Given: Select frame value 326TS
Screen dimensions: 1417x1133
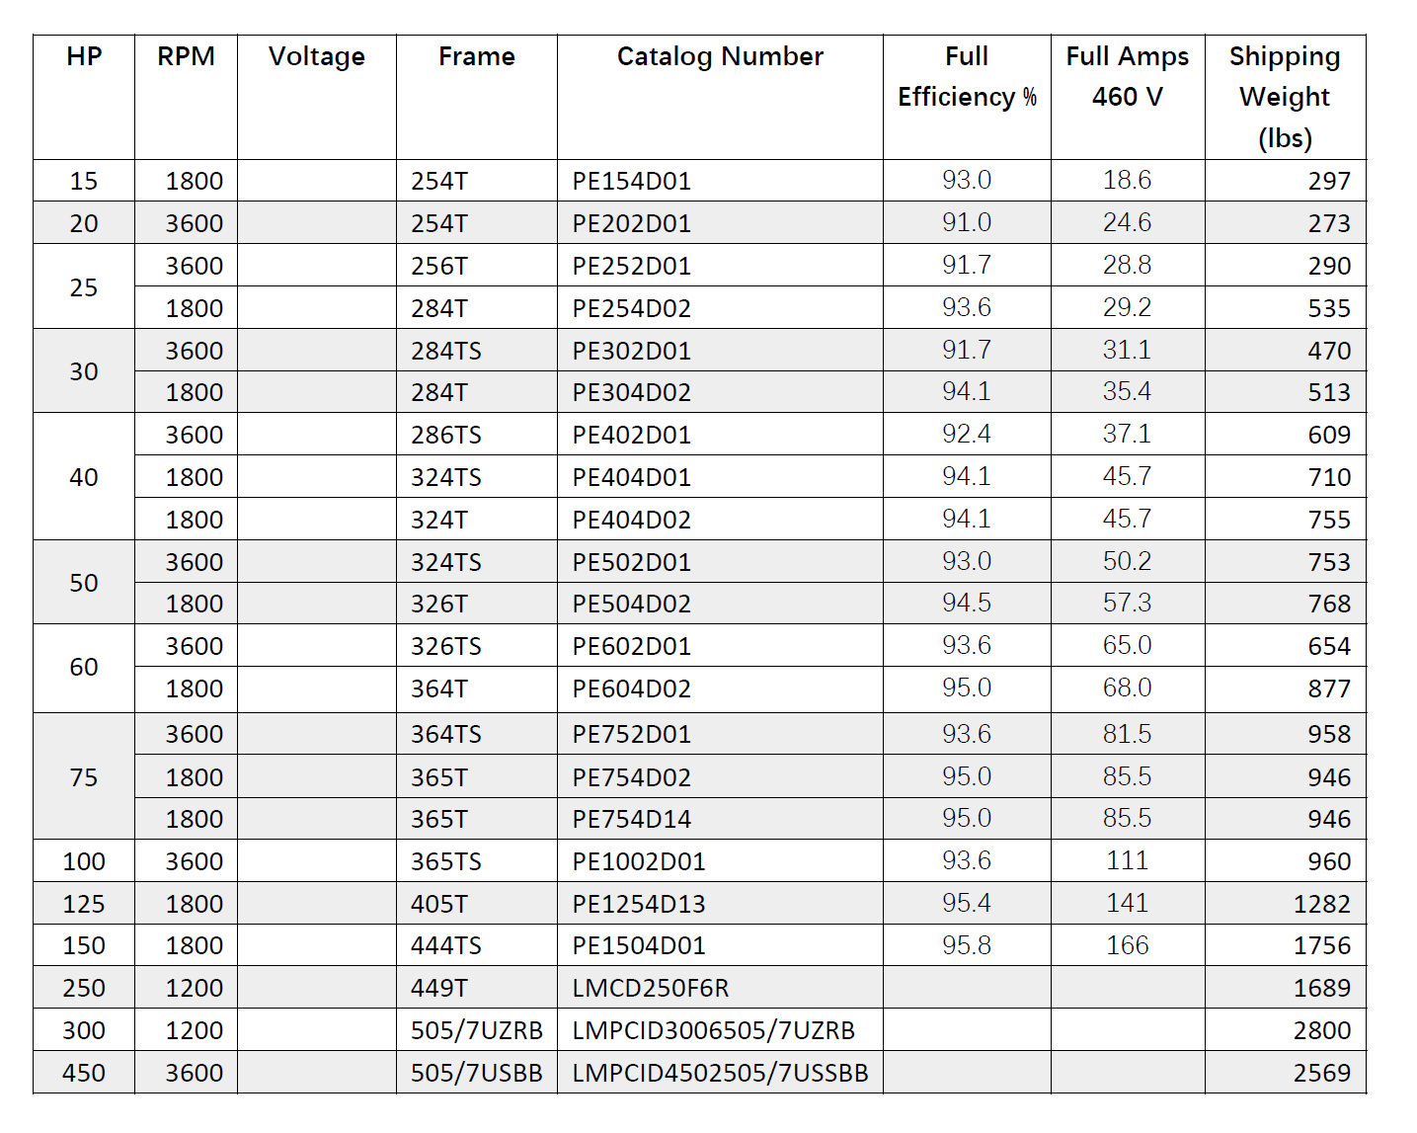Looking at the screenshot, I should point(446,646).
